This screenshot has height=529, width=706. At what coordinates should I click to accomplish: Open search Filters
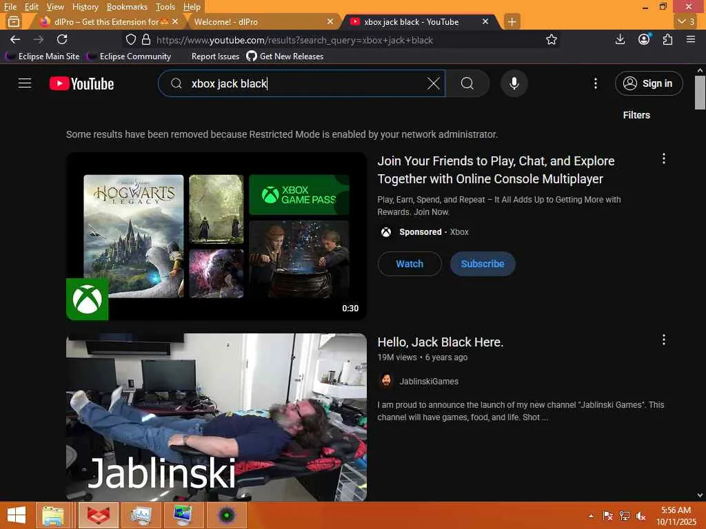point(636,115)
